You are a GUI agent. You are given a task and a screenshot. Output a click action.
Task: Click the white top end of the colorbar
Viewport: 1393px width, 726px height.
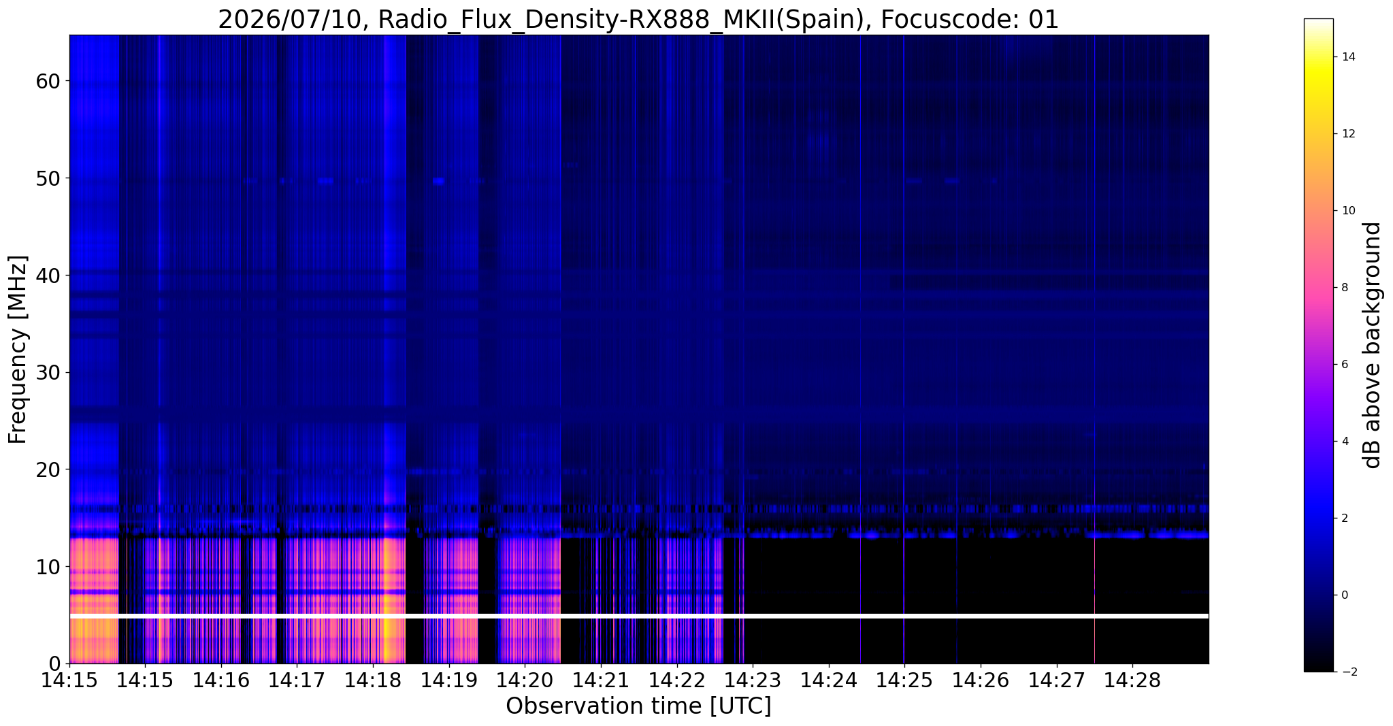1318,25
